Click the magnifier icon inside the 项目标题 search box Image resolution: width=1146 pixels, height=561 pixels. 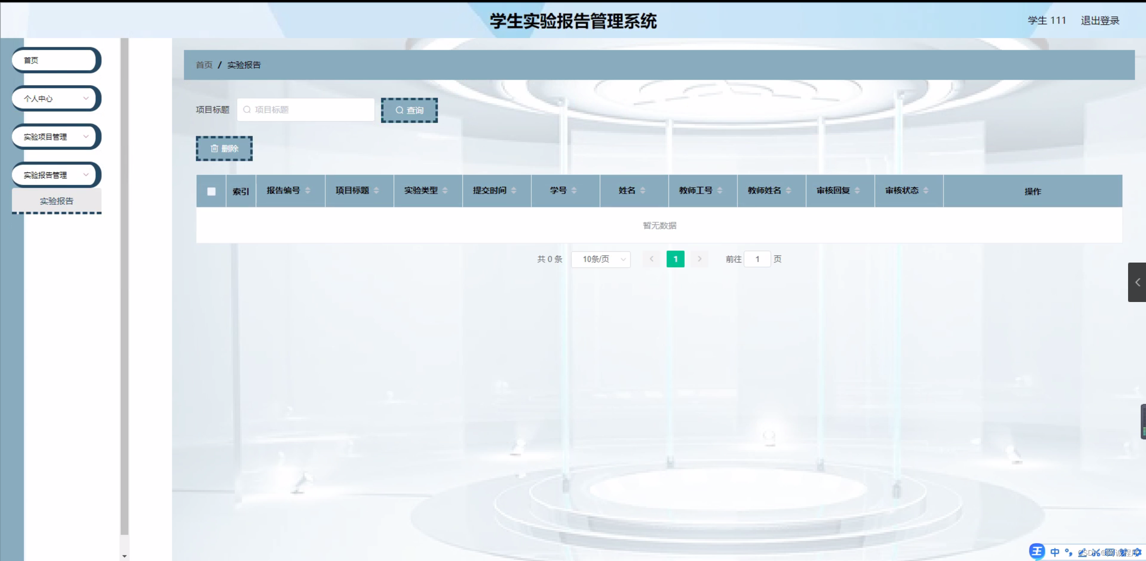point(246,109)
